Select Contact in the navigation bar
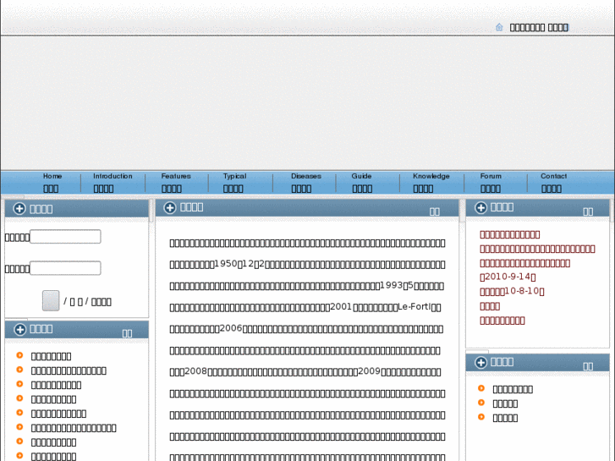Viewport: 615px width, 461px height. pos(553,183)
